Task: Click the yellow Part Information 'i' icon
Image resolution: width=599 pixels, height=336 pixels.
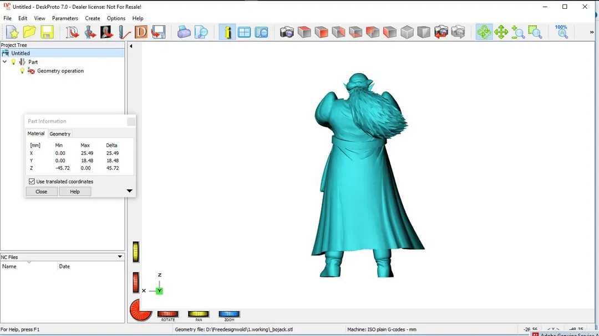Action: 227,32
